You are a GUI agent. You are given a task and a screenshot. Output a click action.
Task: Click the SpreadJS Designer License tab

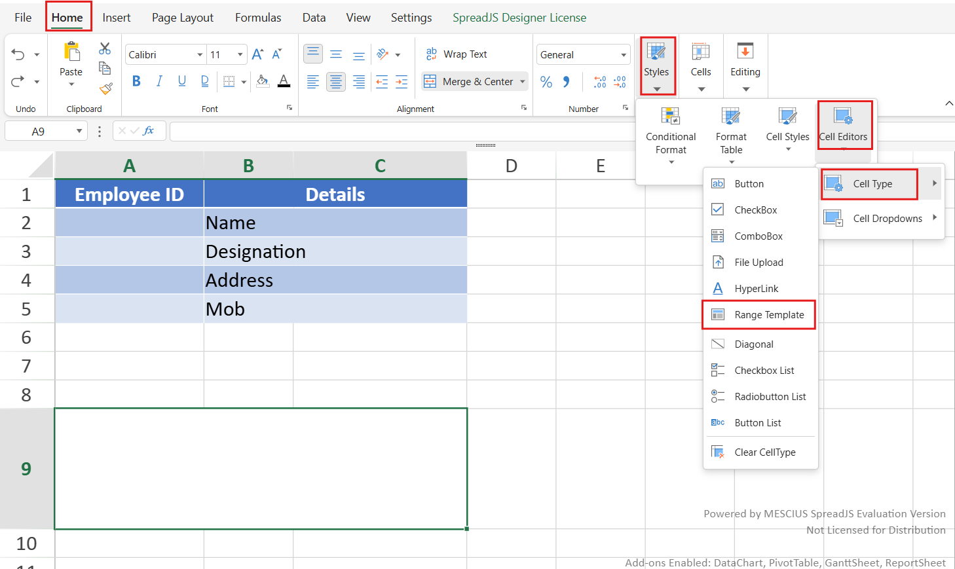519,18
